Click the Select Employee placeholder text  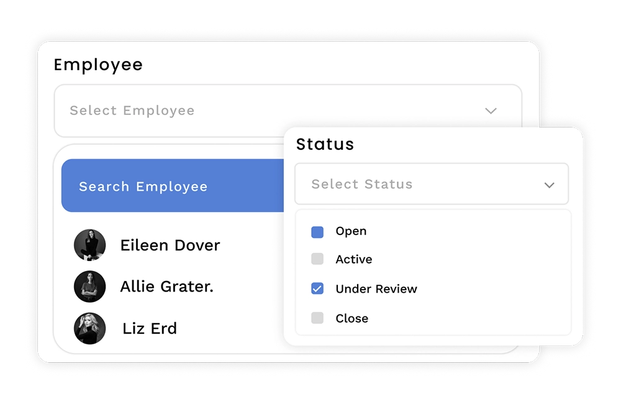point(132,111)
